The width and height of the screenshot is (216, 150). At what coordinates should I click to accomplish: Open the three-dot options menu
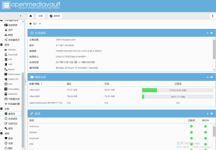pos(213,16)
